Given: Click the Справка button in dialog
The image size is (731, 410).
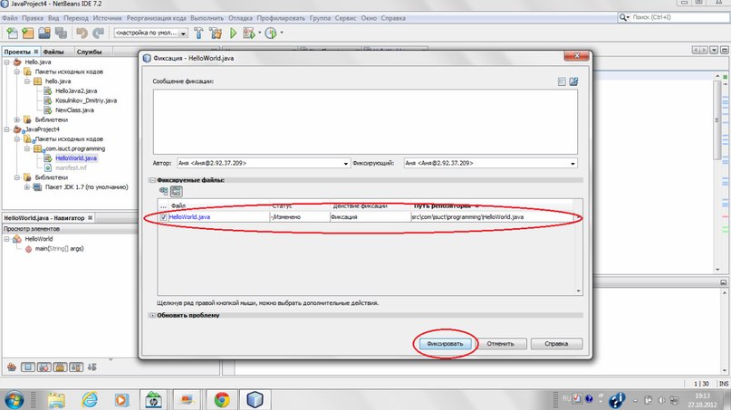Looking at the screenshot, I should (x=556, y=344).
